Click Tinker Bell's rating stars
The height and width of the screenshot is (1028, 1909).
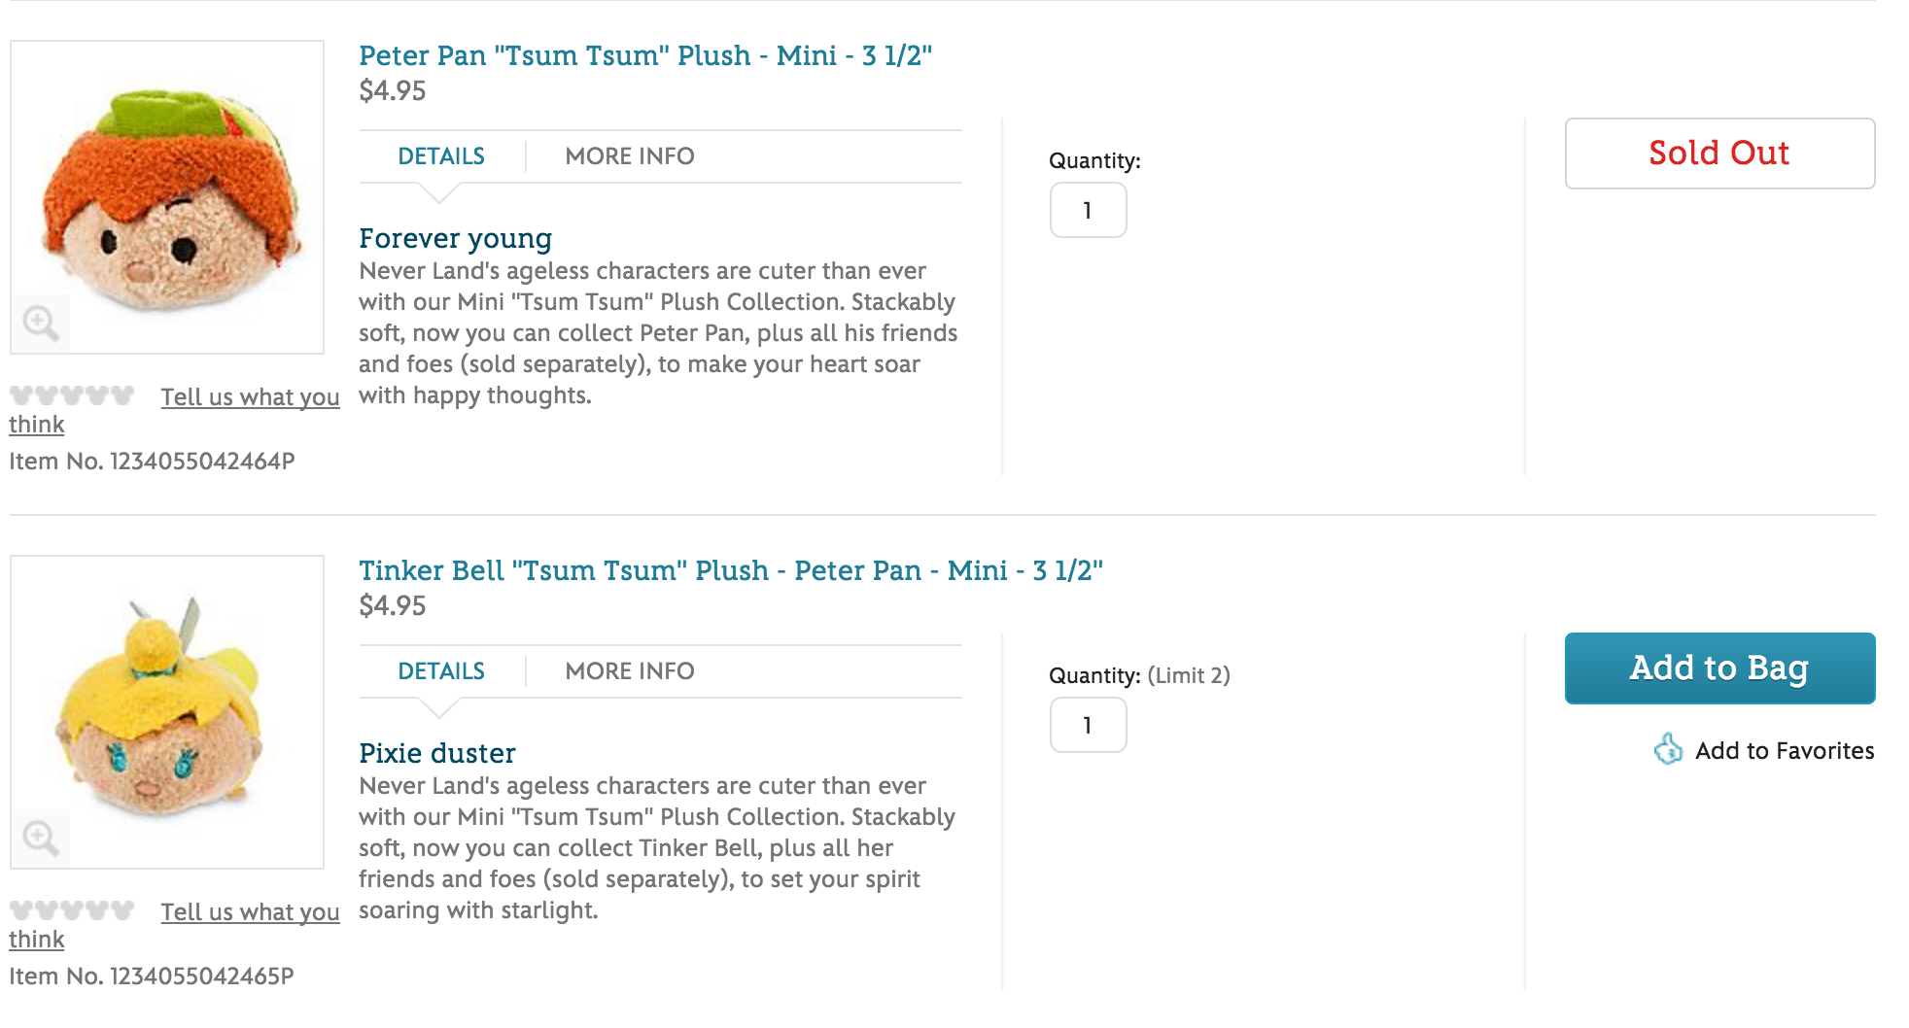tap(72, 910)
